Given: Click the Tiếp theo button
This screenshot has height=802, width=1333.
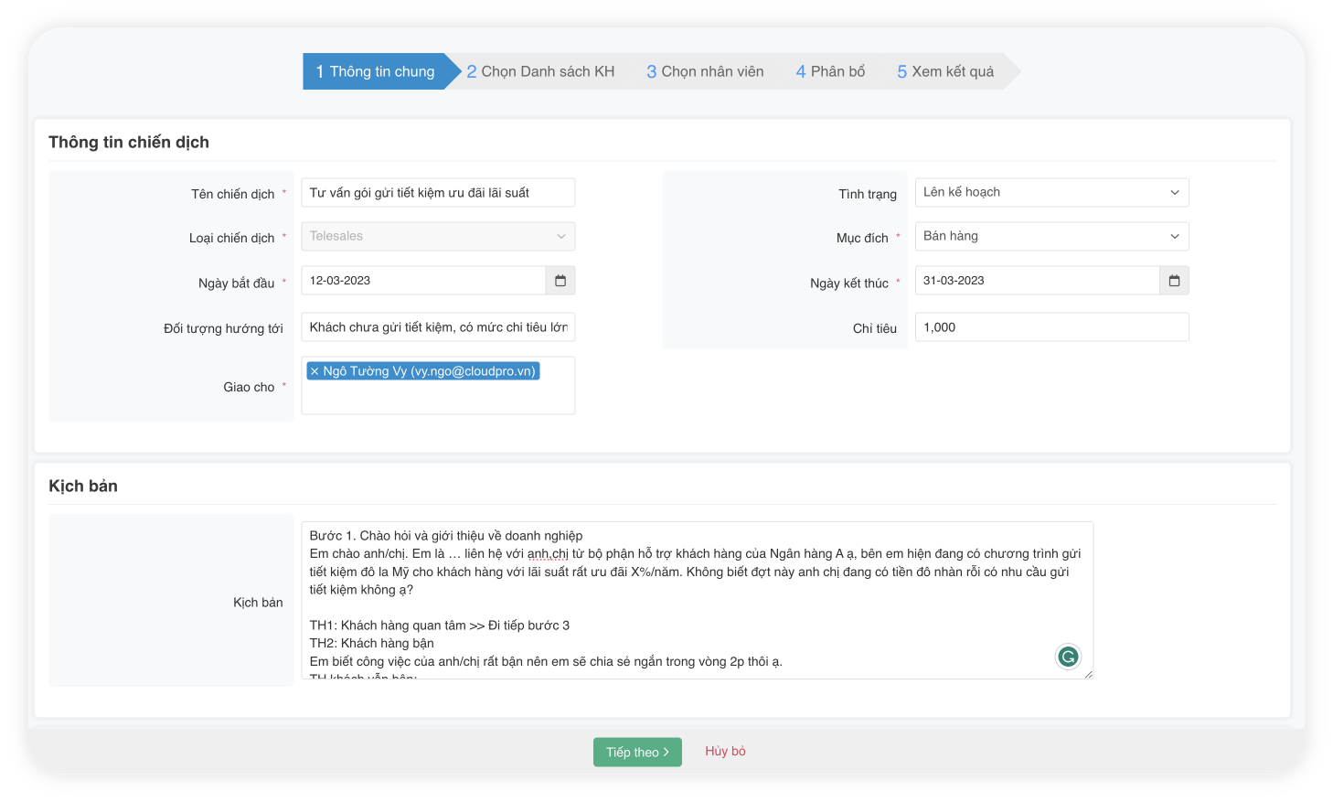Looking at the screenshot, I should point(637,752).
